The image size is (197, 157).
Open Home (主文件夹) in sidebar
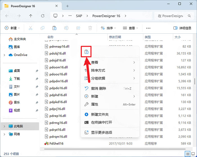(17, 39)
